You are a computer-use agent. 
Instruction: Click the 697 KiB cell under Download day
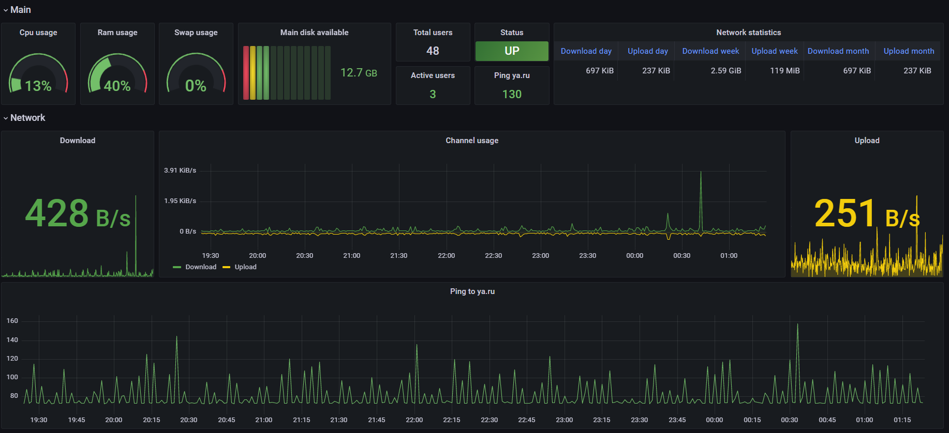coord(600,71)
